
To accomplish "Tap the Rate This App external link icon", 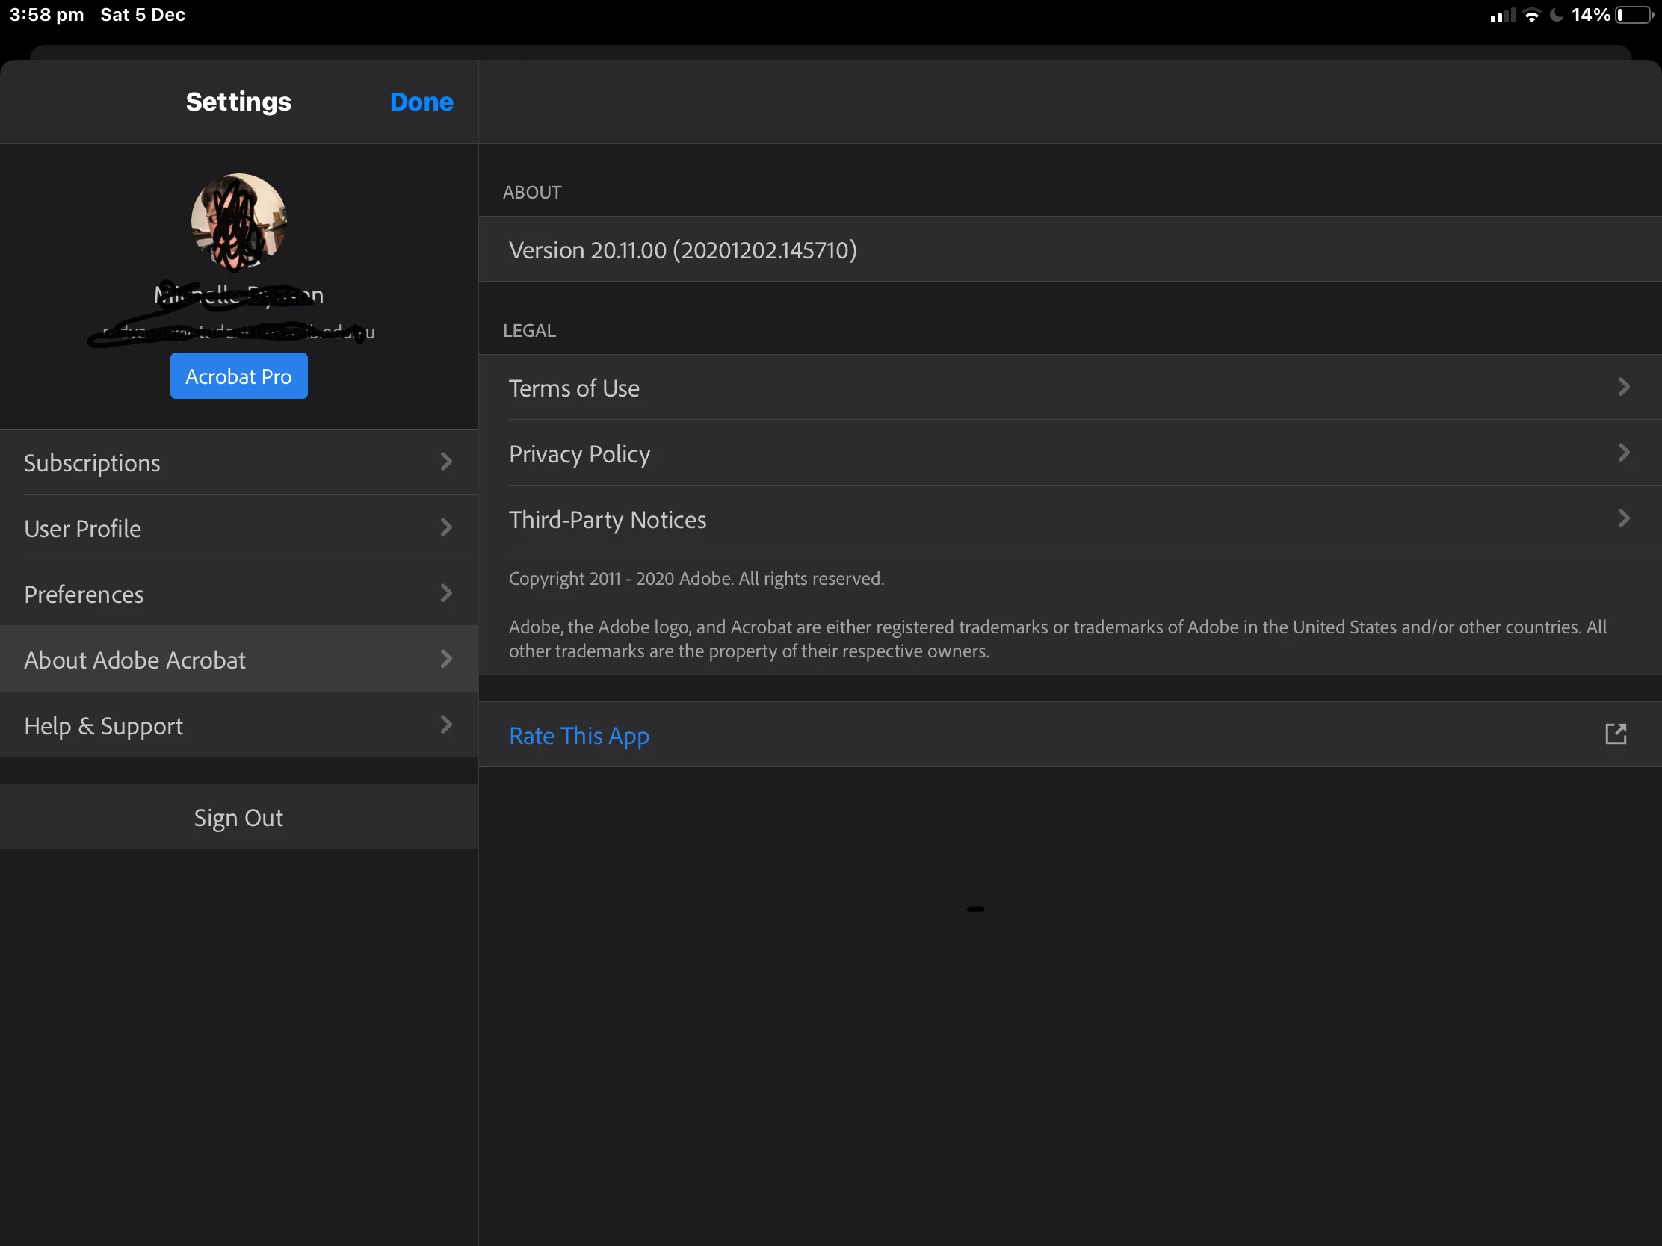I will click(1615, 734).
